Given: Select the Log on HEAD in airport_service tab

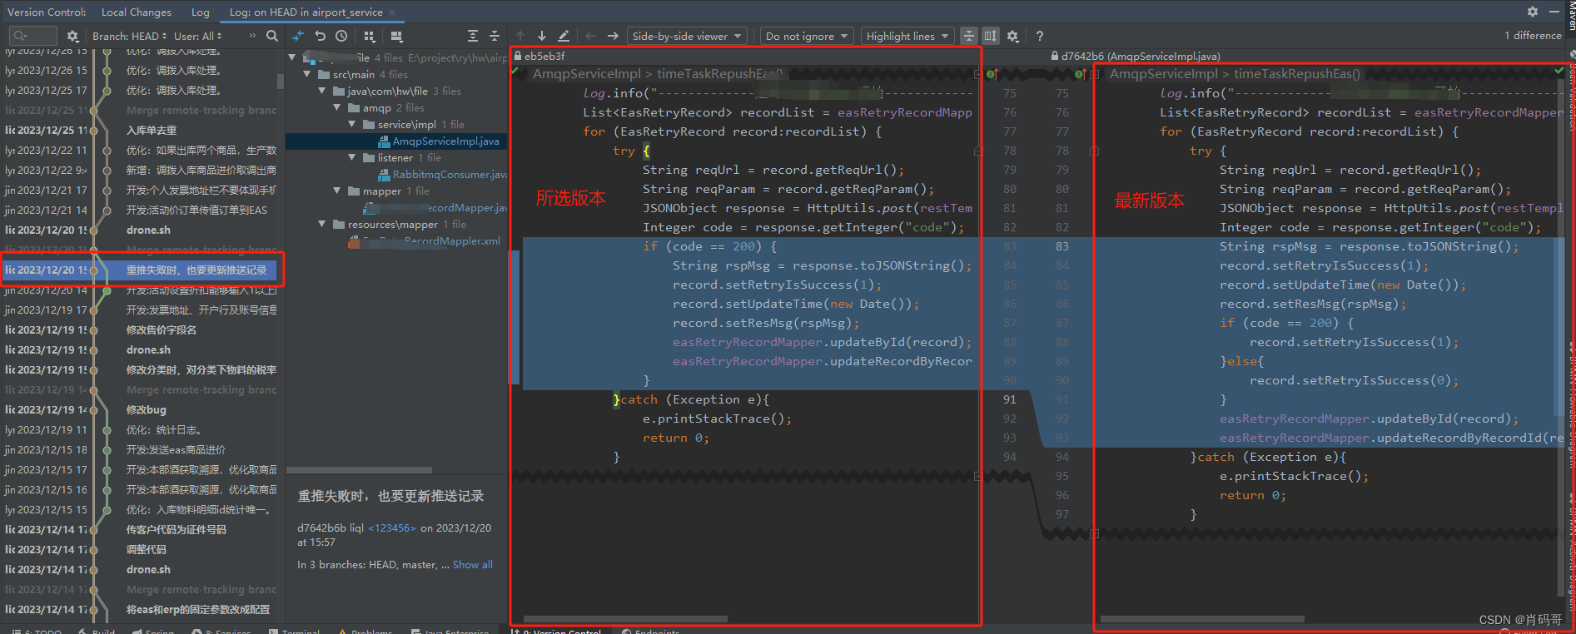Looking at the screenshot, I should [x=306, y=12].
